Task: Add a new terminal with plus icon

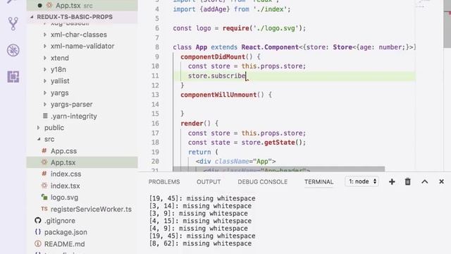Action: (x=392, y=182)
